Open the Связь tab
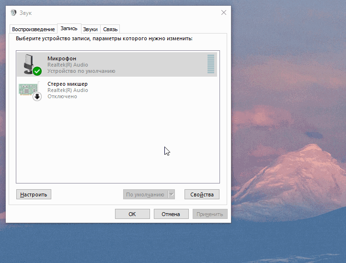346x263 pixels. pos(110,29)
